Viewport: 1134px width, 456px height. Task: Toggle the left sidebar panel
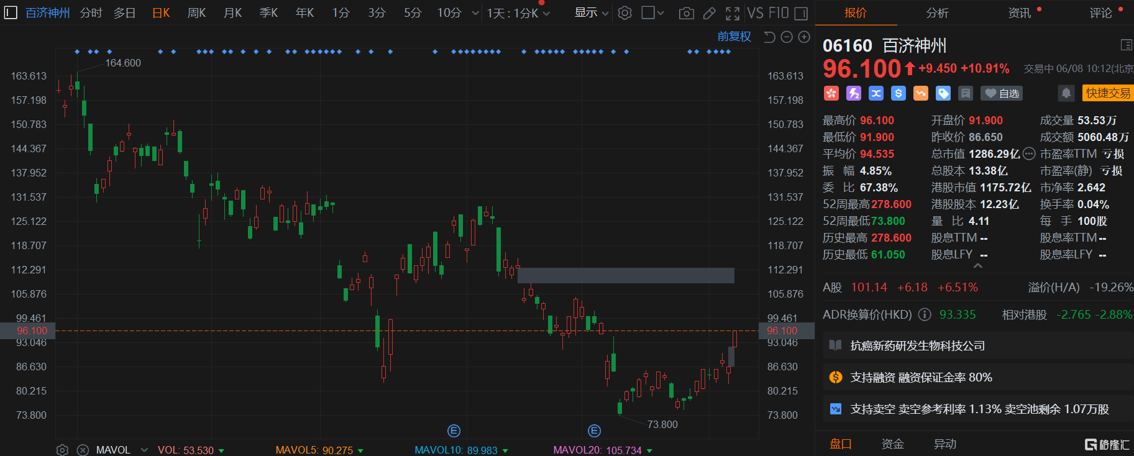(x=11, y=13)
